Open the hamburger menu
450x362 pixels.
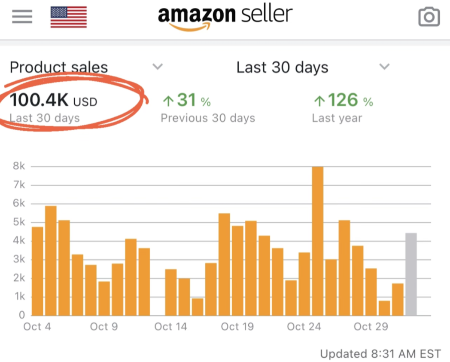coord(22,17)
